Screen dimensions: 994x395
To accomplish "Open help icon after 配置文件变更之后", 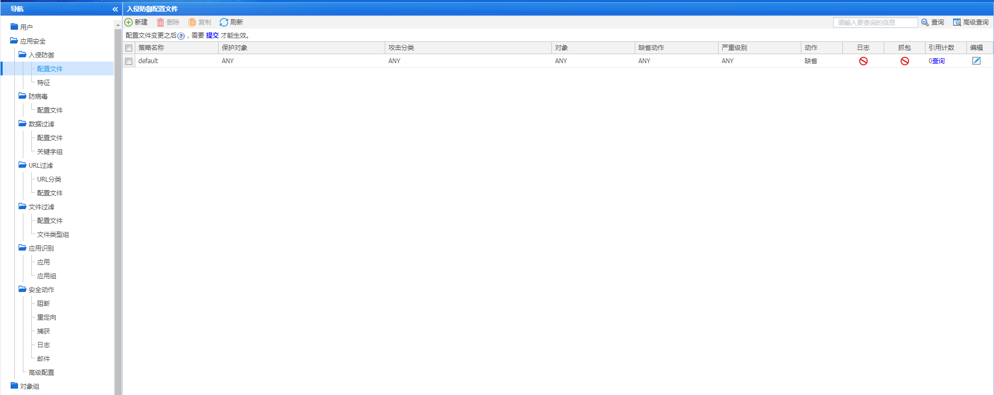I will coord(181,36).
